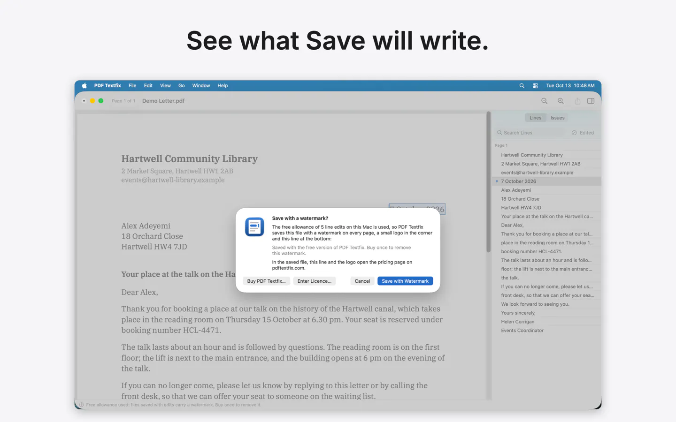Select 'the talk.' in lines list

click(x=547, y=278)
